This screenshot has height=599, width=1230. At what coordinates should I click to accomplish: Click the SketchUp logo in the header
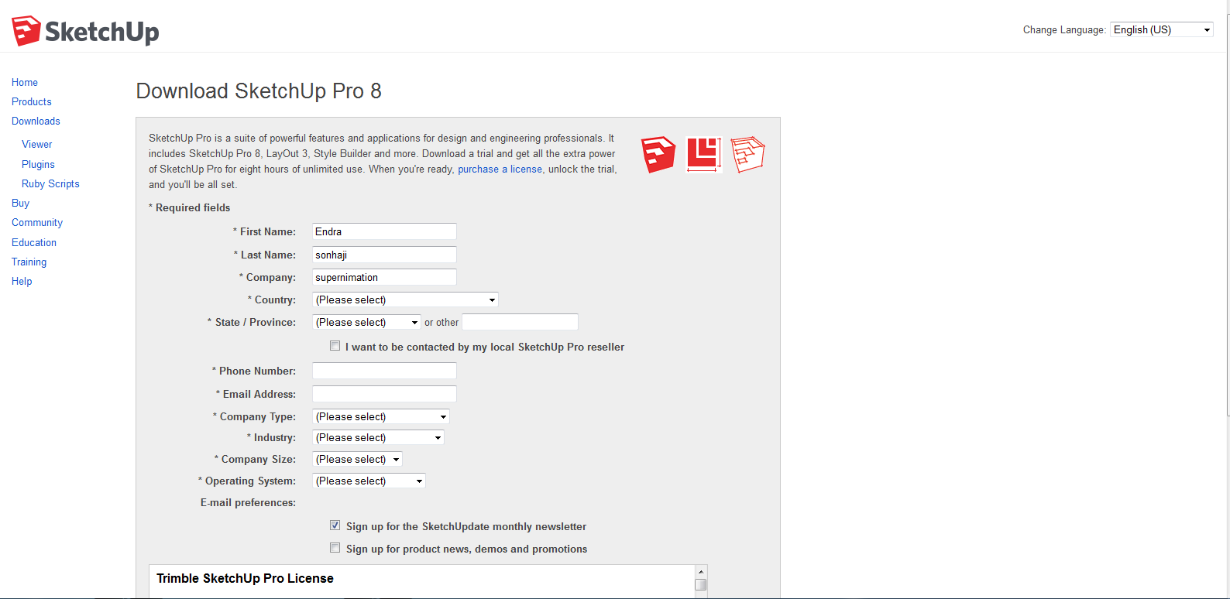(85, 31)
